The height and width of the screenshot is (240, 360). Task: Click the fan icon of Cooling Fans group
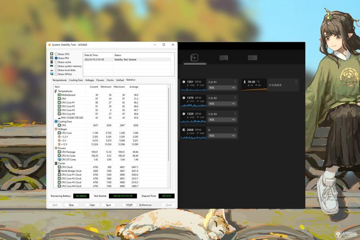click(56, 121)
